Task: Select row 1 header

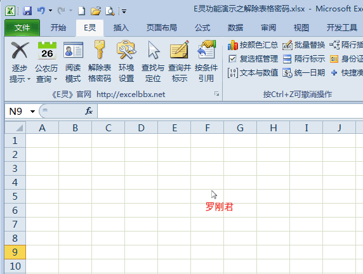Action: (x=15, y=140)
